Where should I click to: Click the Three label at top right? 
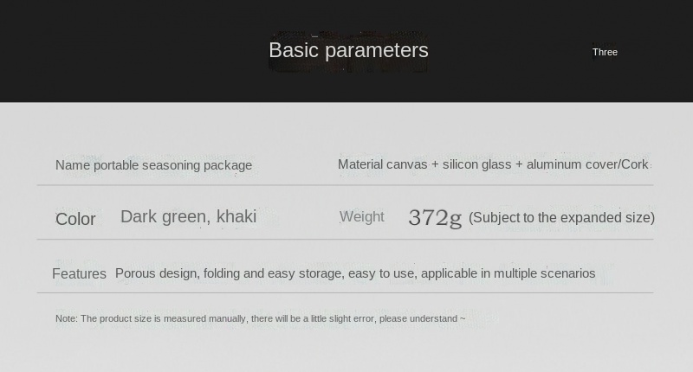point(605,52)
